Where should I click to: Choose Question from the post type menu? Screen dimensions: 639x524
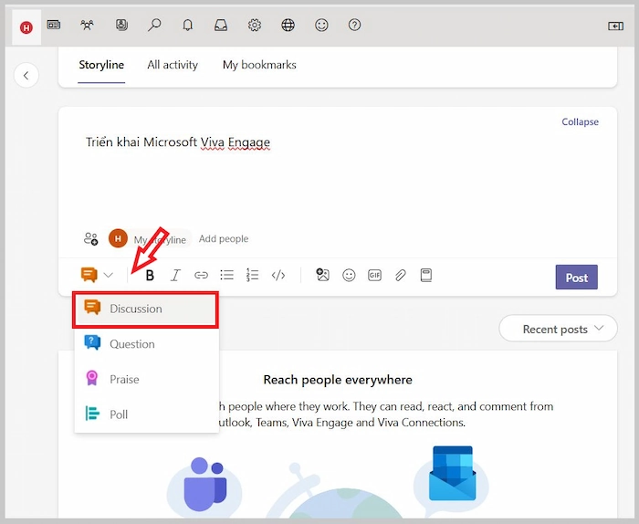click(x=145, y=344)
